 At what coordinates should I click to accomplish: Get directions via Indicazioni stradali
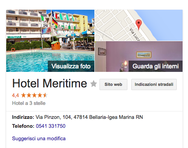(x=154, y=84)
